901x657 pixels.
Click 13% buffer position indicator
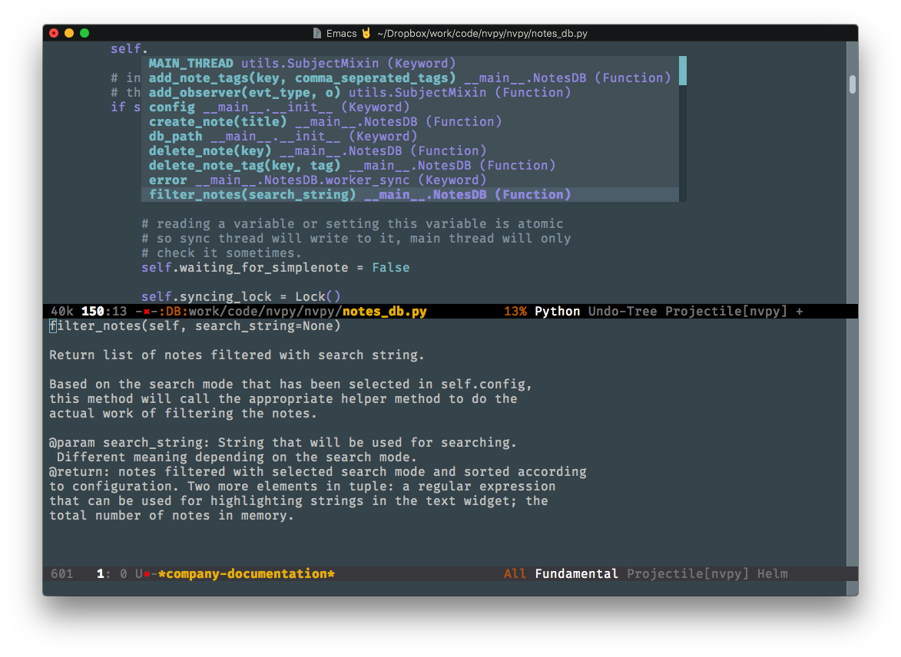[x=515, y=312]
